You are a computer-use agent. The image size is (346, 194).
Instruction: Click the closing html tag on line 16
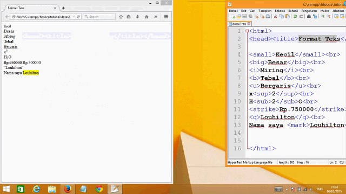(x=262, y=149)
